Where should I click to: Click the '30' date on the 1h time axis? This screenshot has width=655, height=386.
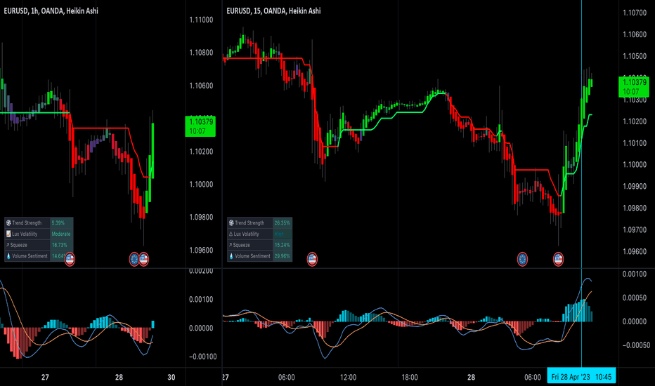pos(171,378)
